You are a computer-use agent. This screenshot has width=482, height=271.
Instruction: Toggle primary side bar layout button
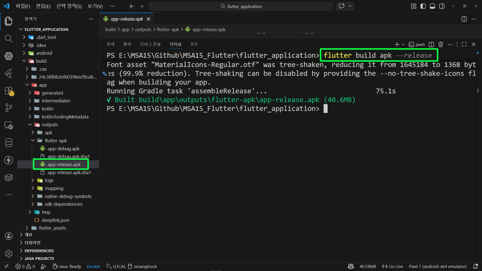[x=423, y=6]
